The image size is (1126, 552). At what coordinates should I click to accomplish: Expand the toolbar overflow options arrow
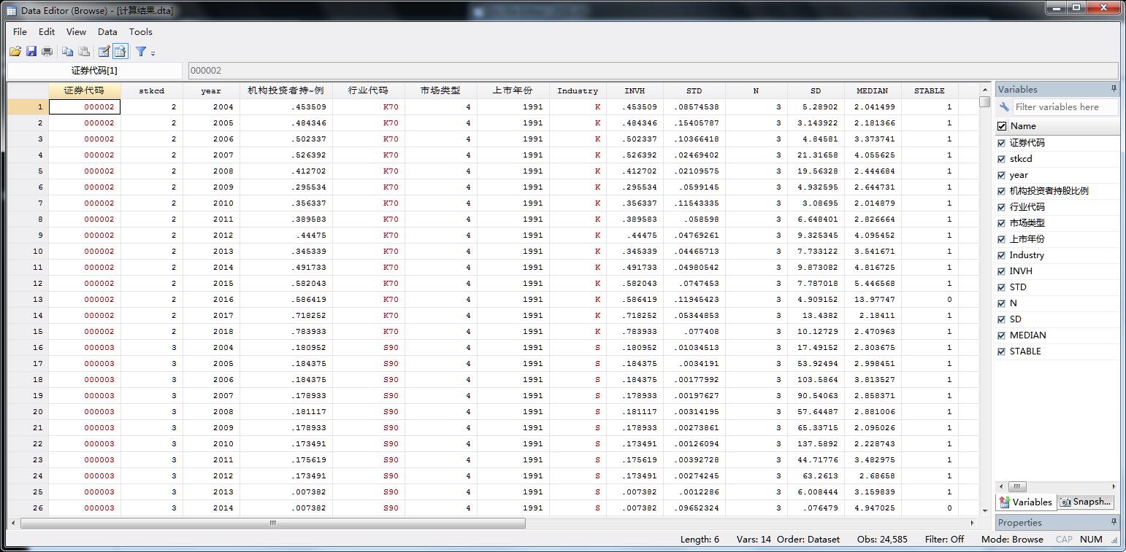153,53
